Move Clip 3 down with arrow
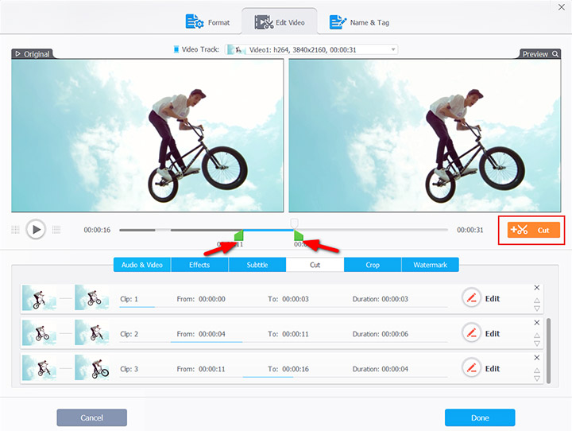This screenshot has width=572, height=431. (x=537, y=379)
